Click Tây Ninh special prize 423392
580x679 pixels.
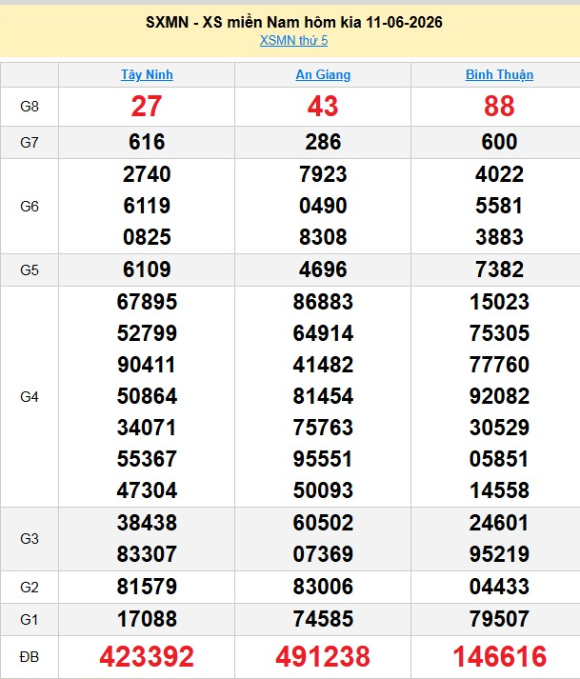tap(147, 656)
